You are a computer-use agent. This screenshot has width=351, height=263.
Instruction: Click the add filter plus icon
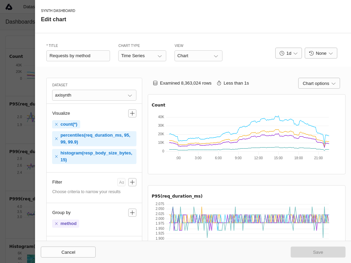pyautogui.click(x=132, y=182)
